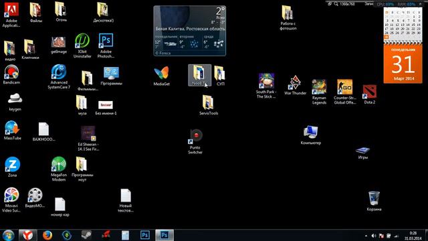
Task: Open Firefox from the taskbar
Action: (47, 235)
